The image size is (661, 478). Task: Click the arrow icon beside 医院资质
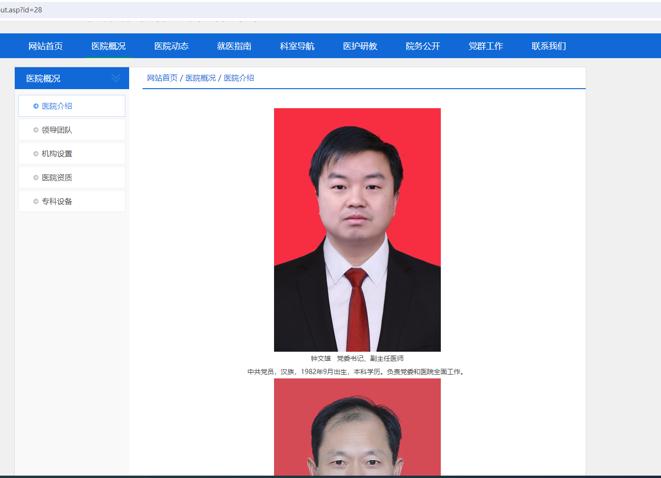pyautogui.click(x=36, y=178)
